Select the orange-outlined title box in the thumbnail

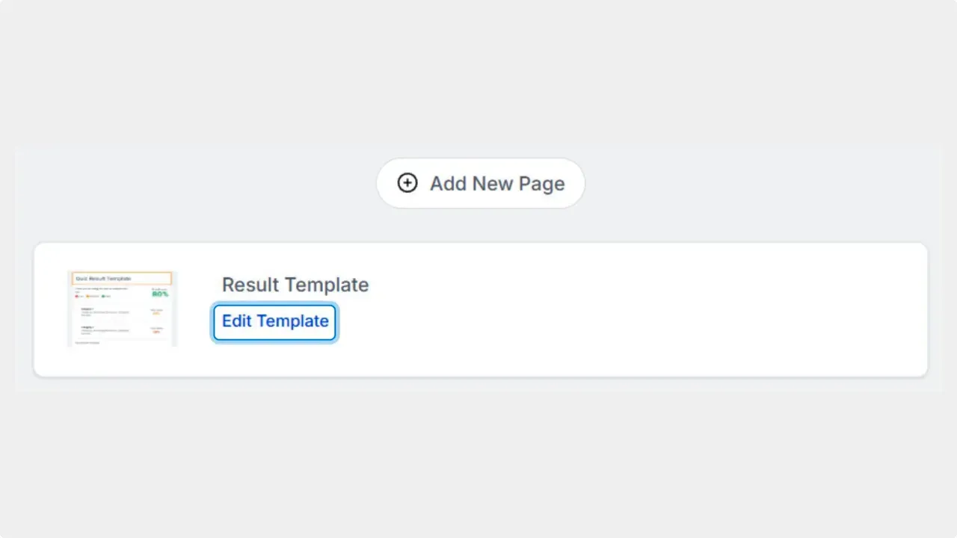pos(122,277)
